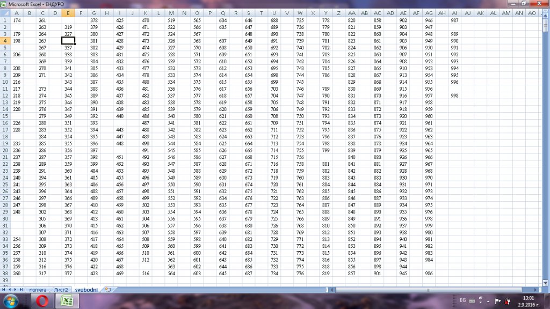Click the Excel taskbar button

tap(67, 301)
